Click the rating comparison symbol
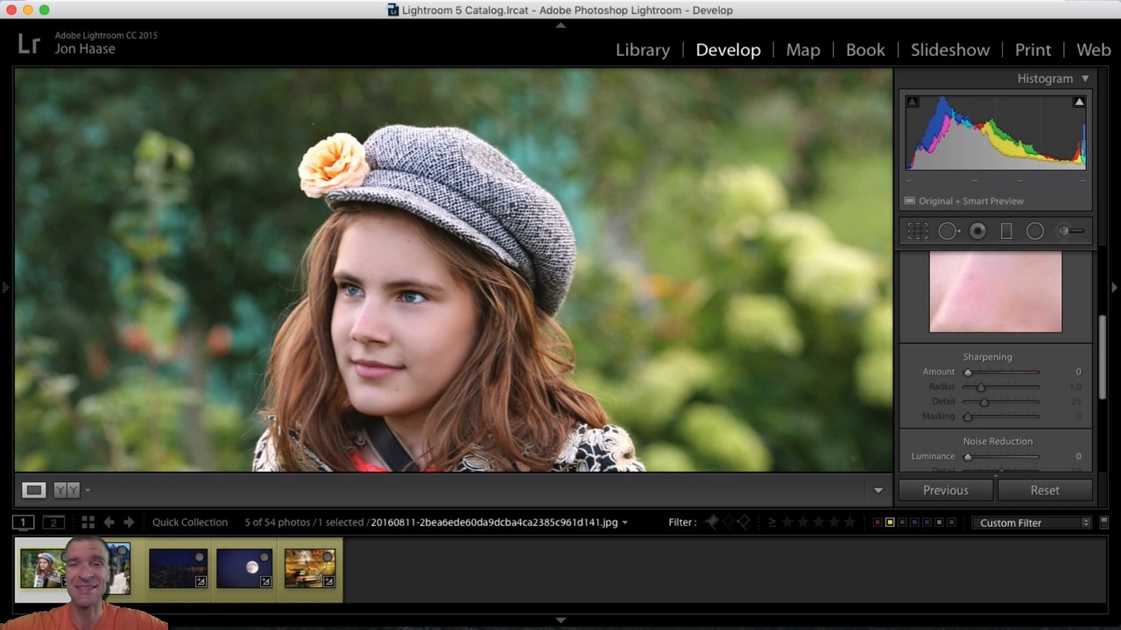 772,522
